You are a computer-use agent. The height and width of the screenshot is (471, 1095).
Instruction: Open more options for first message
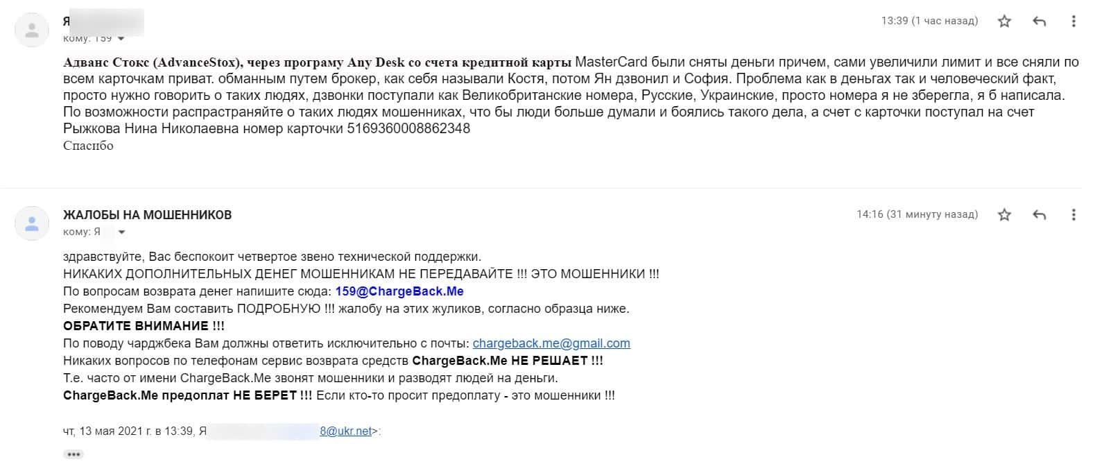pyautogui.click(x=1074, y=22)
